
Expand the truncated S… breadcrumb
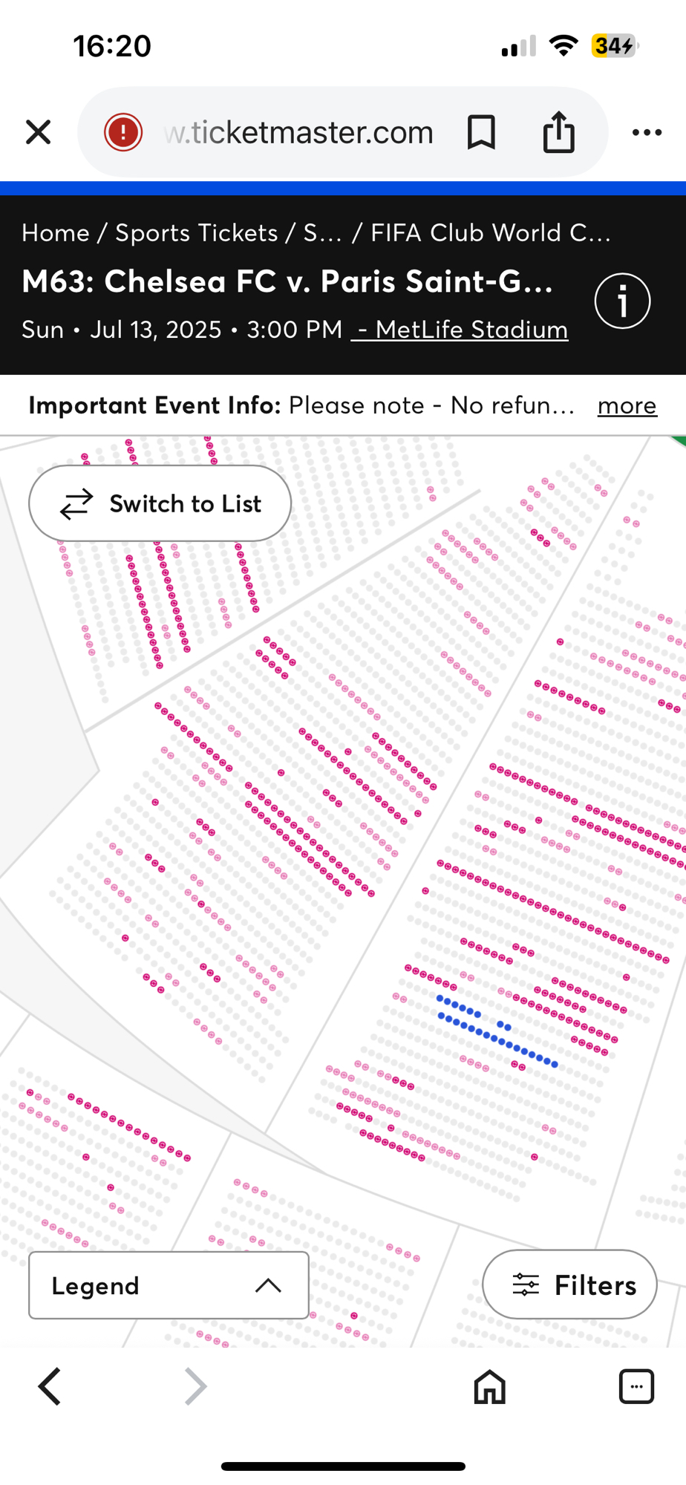(322, 233)
